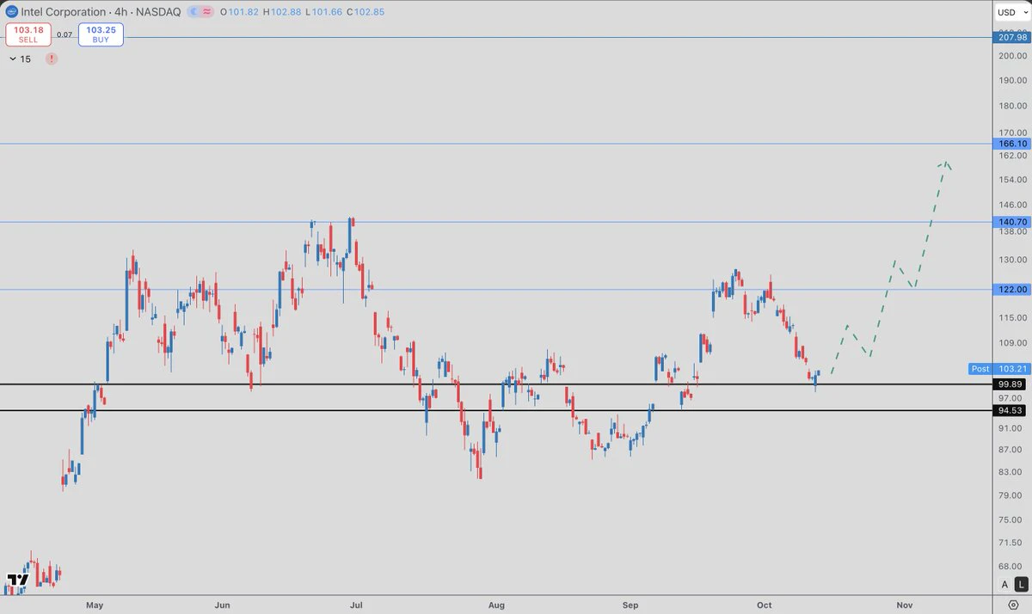Screen dimensions: 1032x614
Task: Click the 103.25 BUY button
Action: (101, 34)
